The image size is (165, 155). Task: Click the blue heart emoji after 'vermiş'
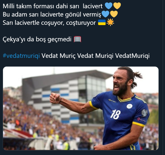[105, 14]
